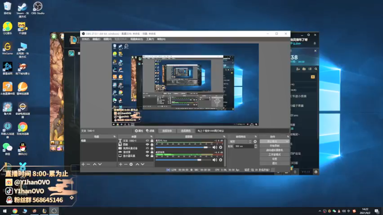Click the search icon in League friends panel
This screenshot has width=383, height=215.
click(316, 69)
